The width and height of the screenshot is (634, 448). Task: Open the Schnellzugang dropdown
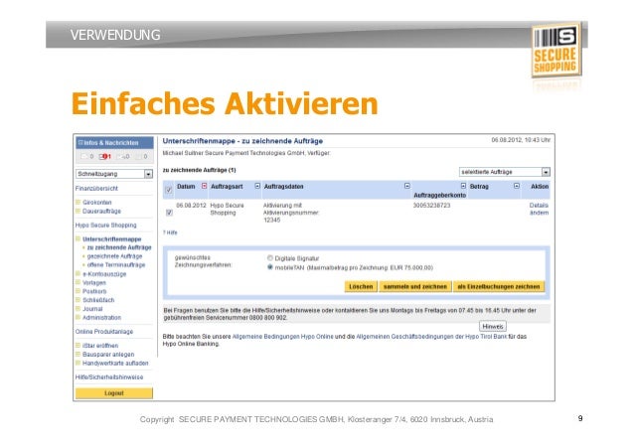(x=114, y=174)
